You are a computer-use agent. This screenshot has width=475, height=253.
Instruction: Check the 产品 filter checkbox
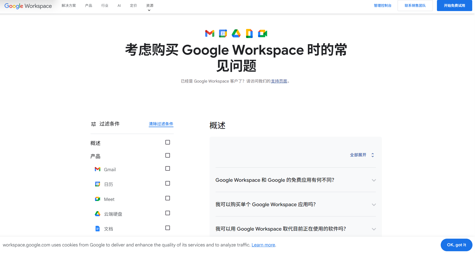point(168,155)
